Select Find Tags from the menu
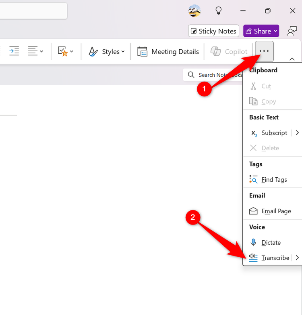Screen dimensions: 302x315 pos(274,180)
